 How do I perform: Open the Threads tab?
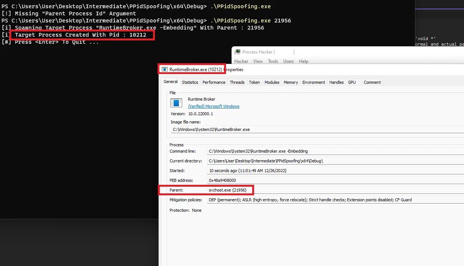[237, 82]
